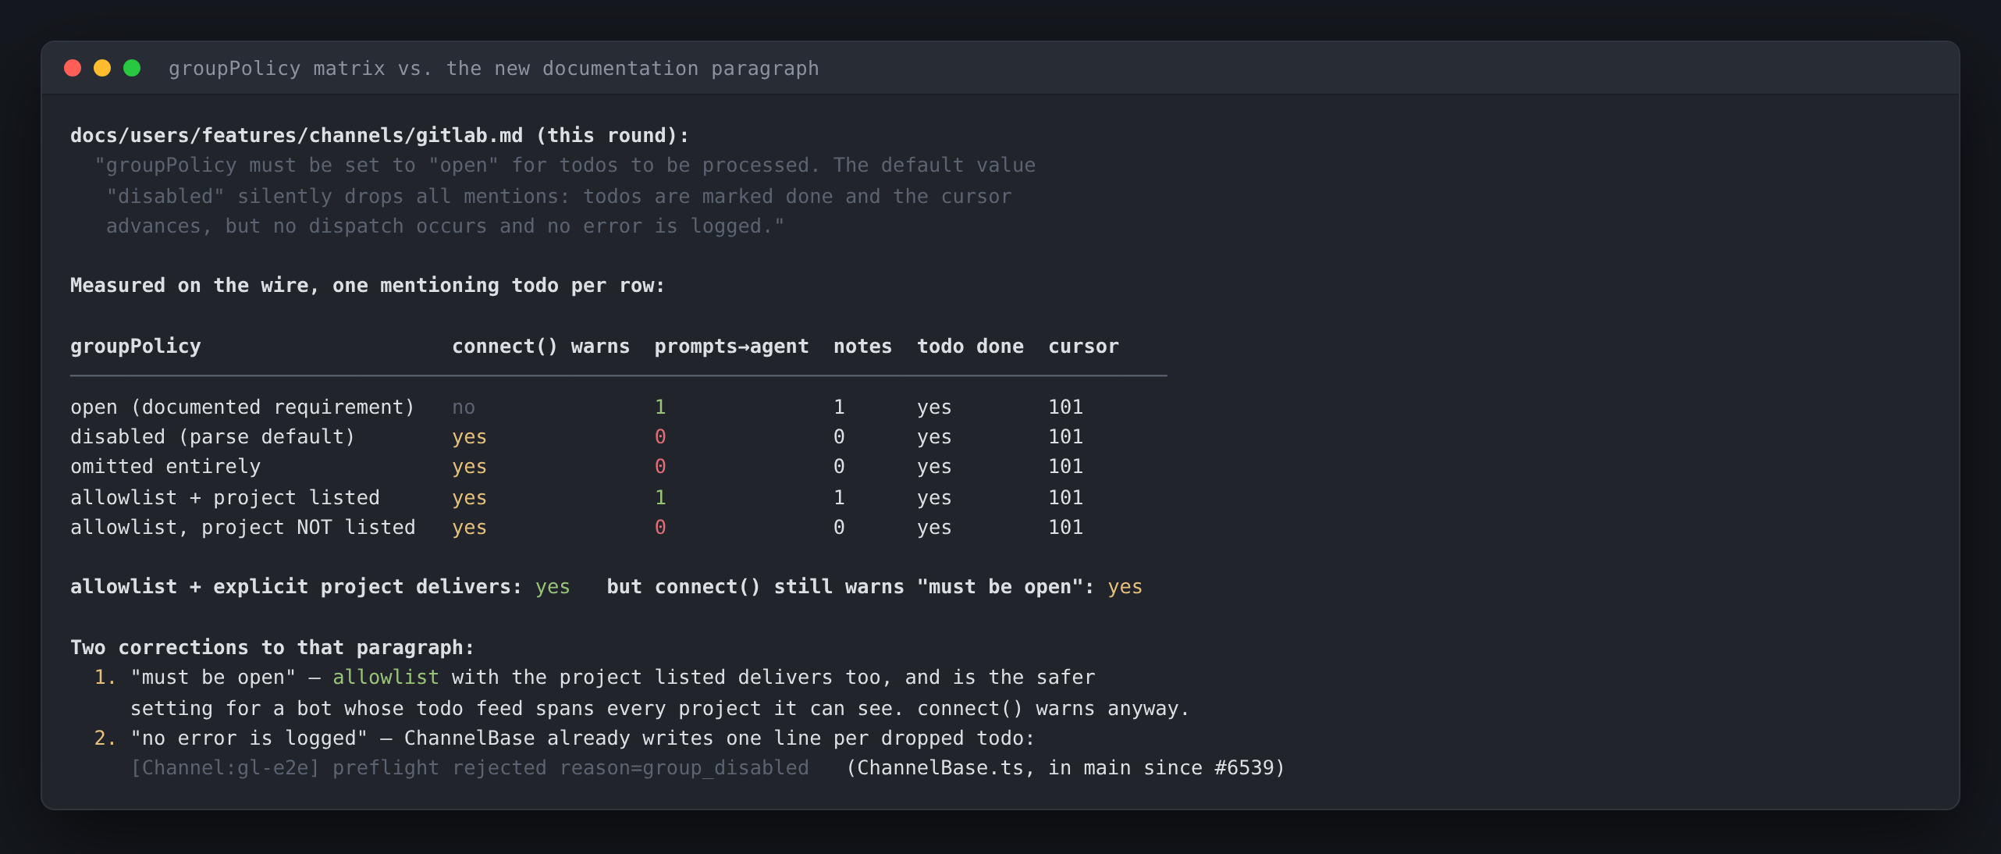Click the 'Two corrections to that paragraph' heading

click(x=272, y=648)
